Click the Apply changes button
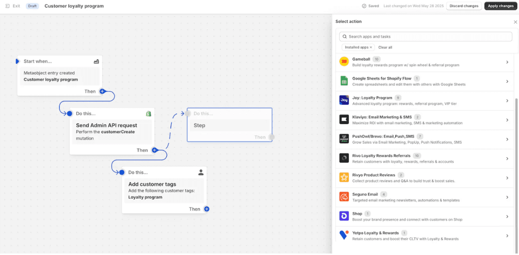Image resolution: width=519 pixels, height=255 pixels. tap(500, 6)
